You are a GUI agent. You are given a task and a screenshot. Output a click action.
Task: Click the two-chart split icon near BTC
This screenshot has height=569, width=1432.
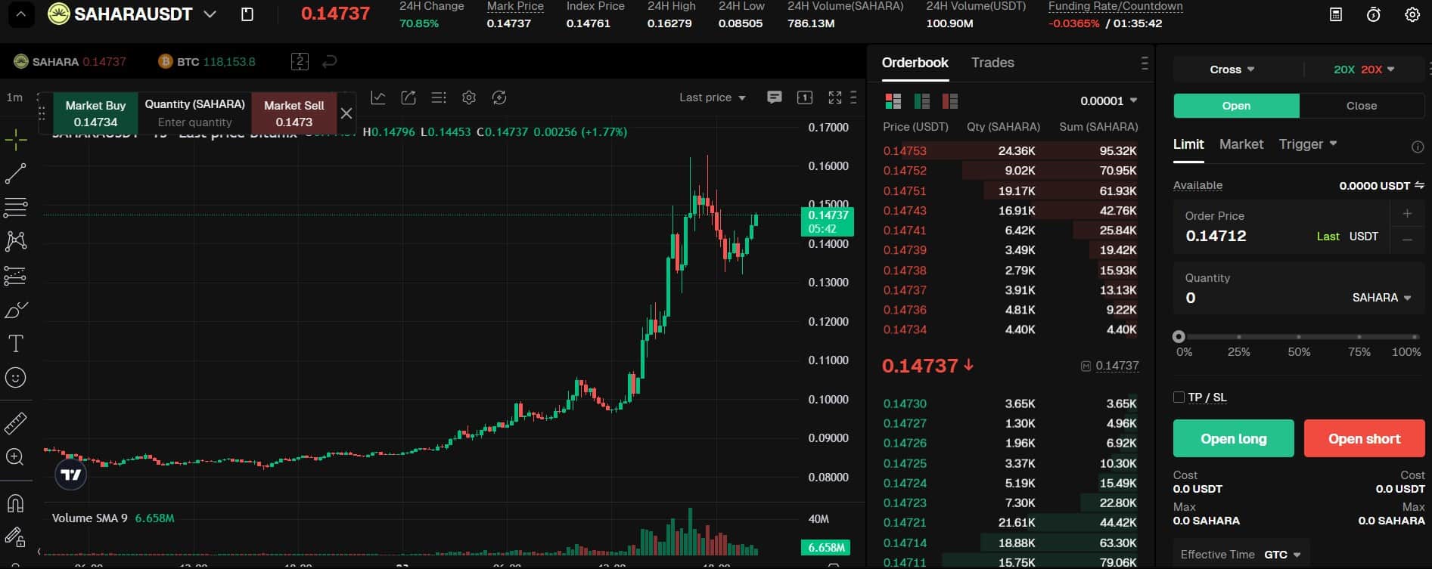[300, 62]
